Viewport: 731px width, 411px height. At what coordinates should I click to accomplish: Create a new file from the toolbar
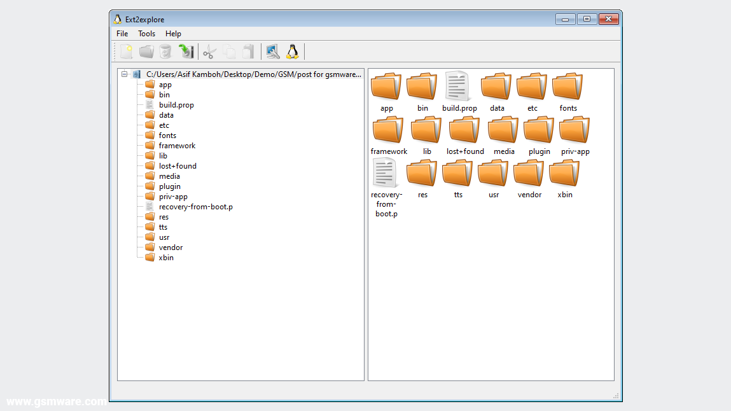click(x=126, y=52)
